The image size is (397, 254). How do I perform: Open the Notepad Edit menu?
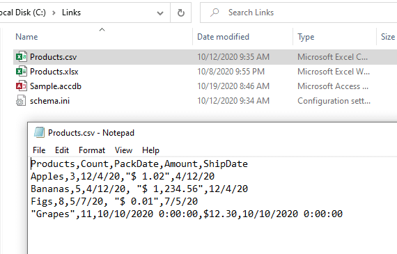pyautogui.click(x=62, y=150)
